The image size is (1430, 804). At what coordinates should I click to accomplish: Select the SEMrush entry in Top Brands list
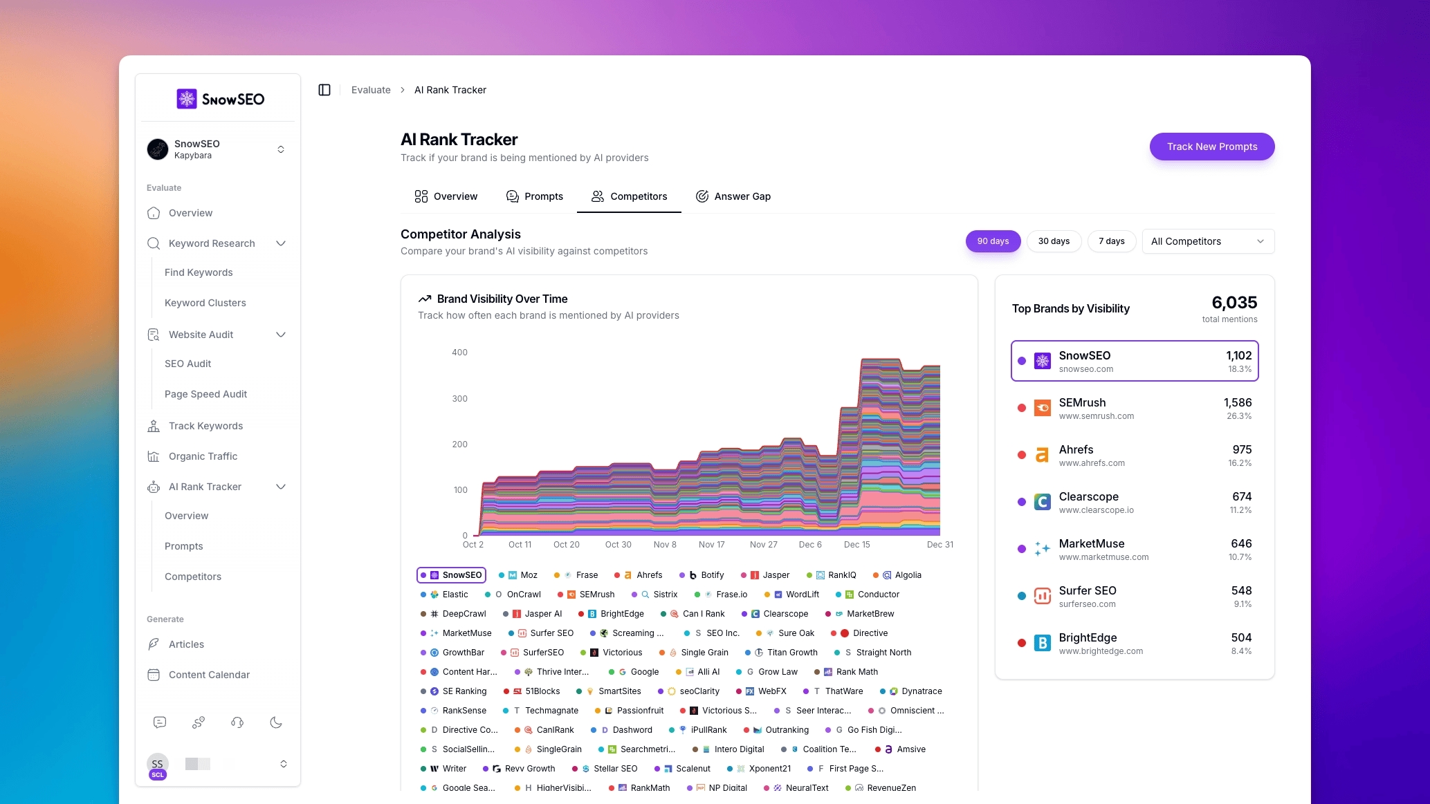tap(1135, 408)
